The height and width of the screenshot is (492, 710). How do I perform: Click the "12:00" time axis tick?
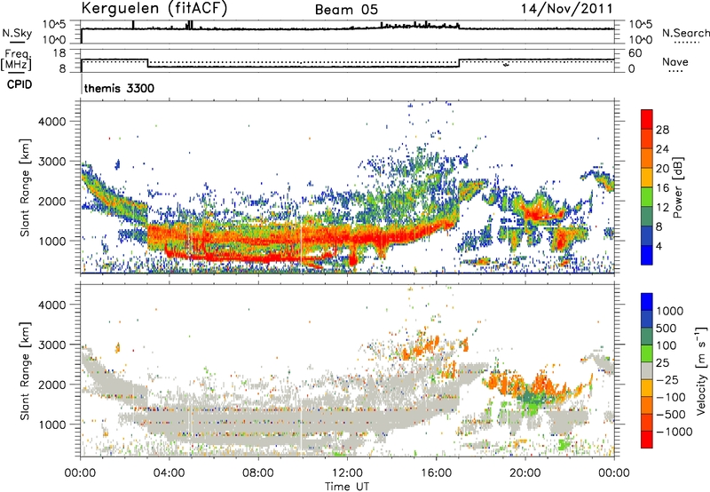coord(347,473)
